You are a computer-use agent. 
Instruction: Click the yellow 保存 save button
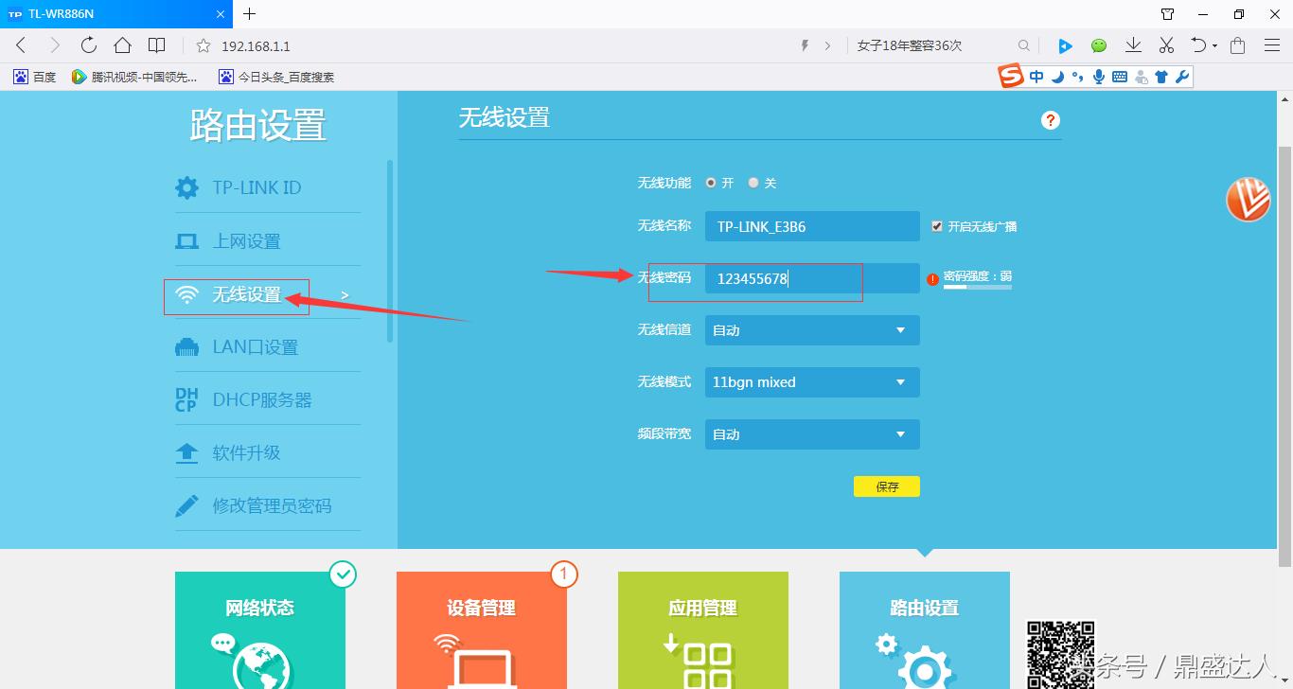click(886, 486)
